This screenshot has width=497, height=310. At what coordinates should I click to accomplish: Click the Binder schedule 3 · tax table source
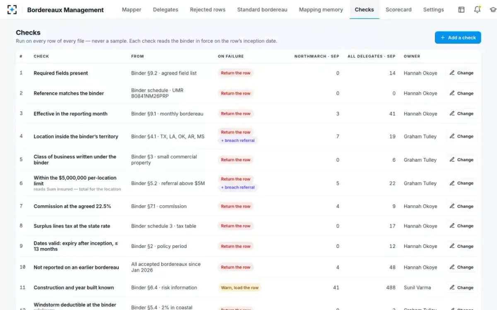tap(164, 226)
